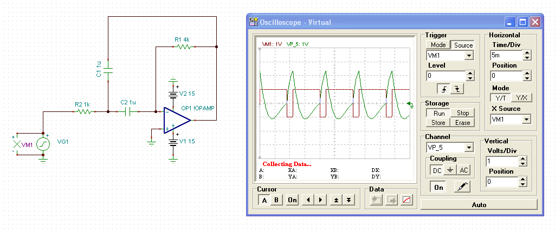Image resolution: width=555 pixels, height=232 pixels.
Task: Increase the trigger Level value
Action: pyautogui.click(x=470, y=73)
